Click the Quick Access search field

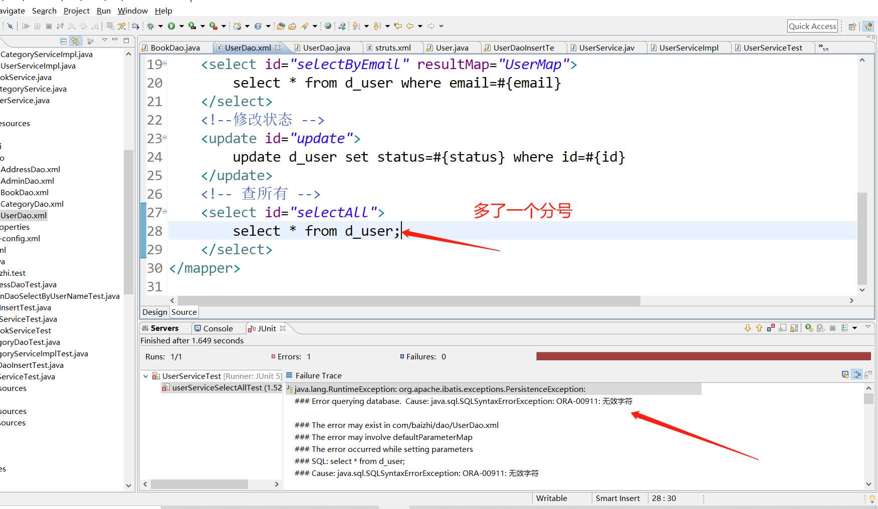tap(812, 27)
